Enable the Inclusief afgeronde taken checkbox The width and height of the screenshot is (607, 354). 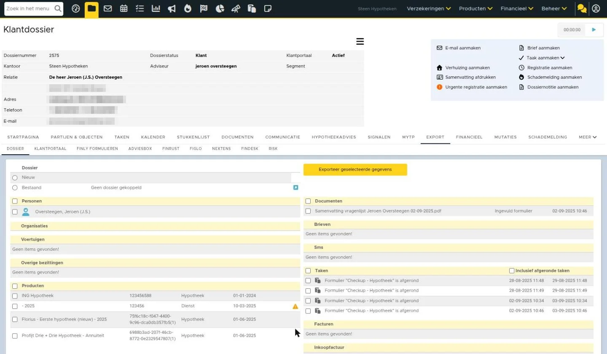(512, 271)
